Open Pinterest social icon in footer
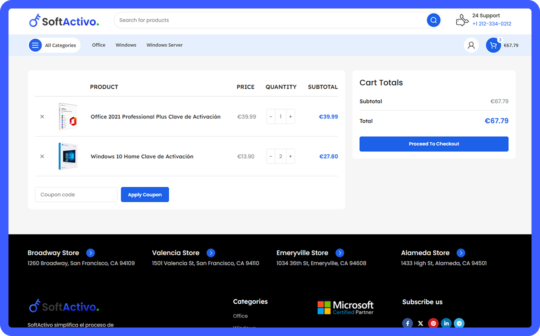Image resolution: width=540 pixels, height=336 pixels. pyautogui.click(x=433, y=323)
